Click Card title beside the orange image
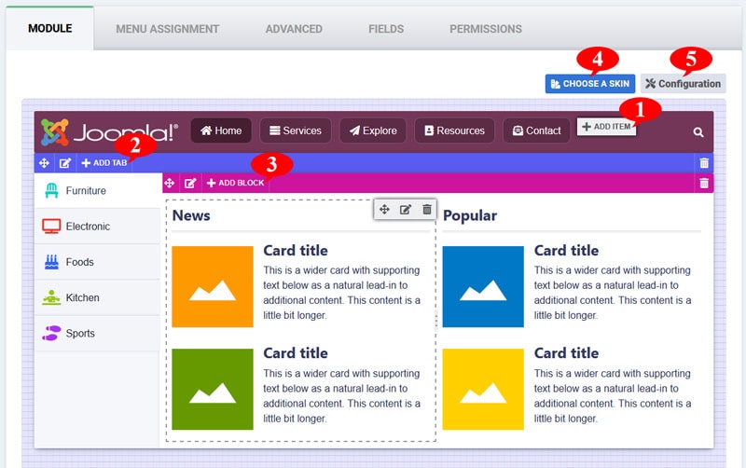 [296, 250]
